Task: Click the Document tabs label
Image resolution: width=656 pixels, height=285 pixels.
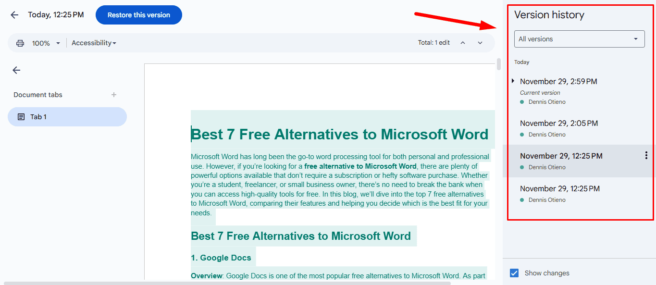Action: pyautogui.click(x=38, y=95)
